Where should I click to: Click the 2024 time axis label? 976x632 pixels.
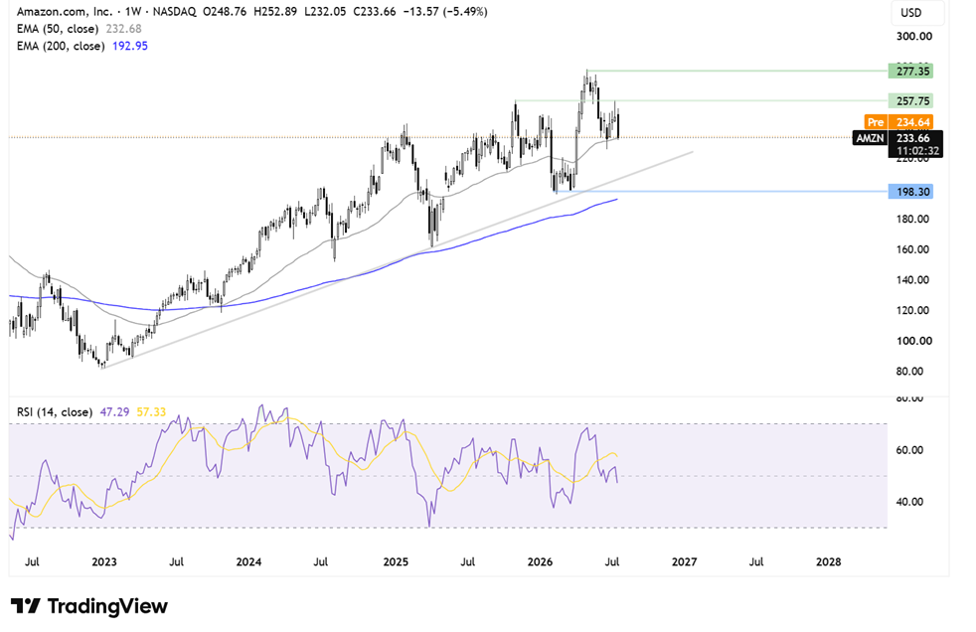coord(248,561)
